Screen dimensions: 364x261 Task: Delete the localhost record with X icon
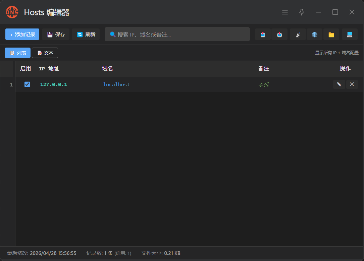pos(352,84)
